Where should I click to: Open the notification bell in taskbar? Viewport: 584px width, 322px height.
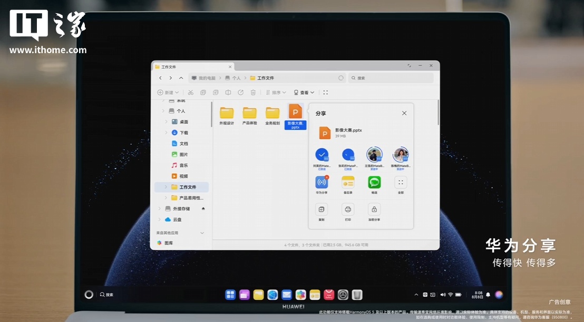[x=488, y=295]
